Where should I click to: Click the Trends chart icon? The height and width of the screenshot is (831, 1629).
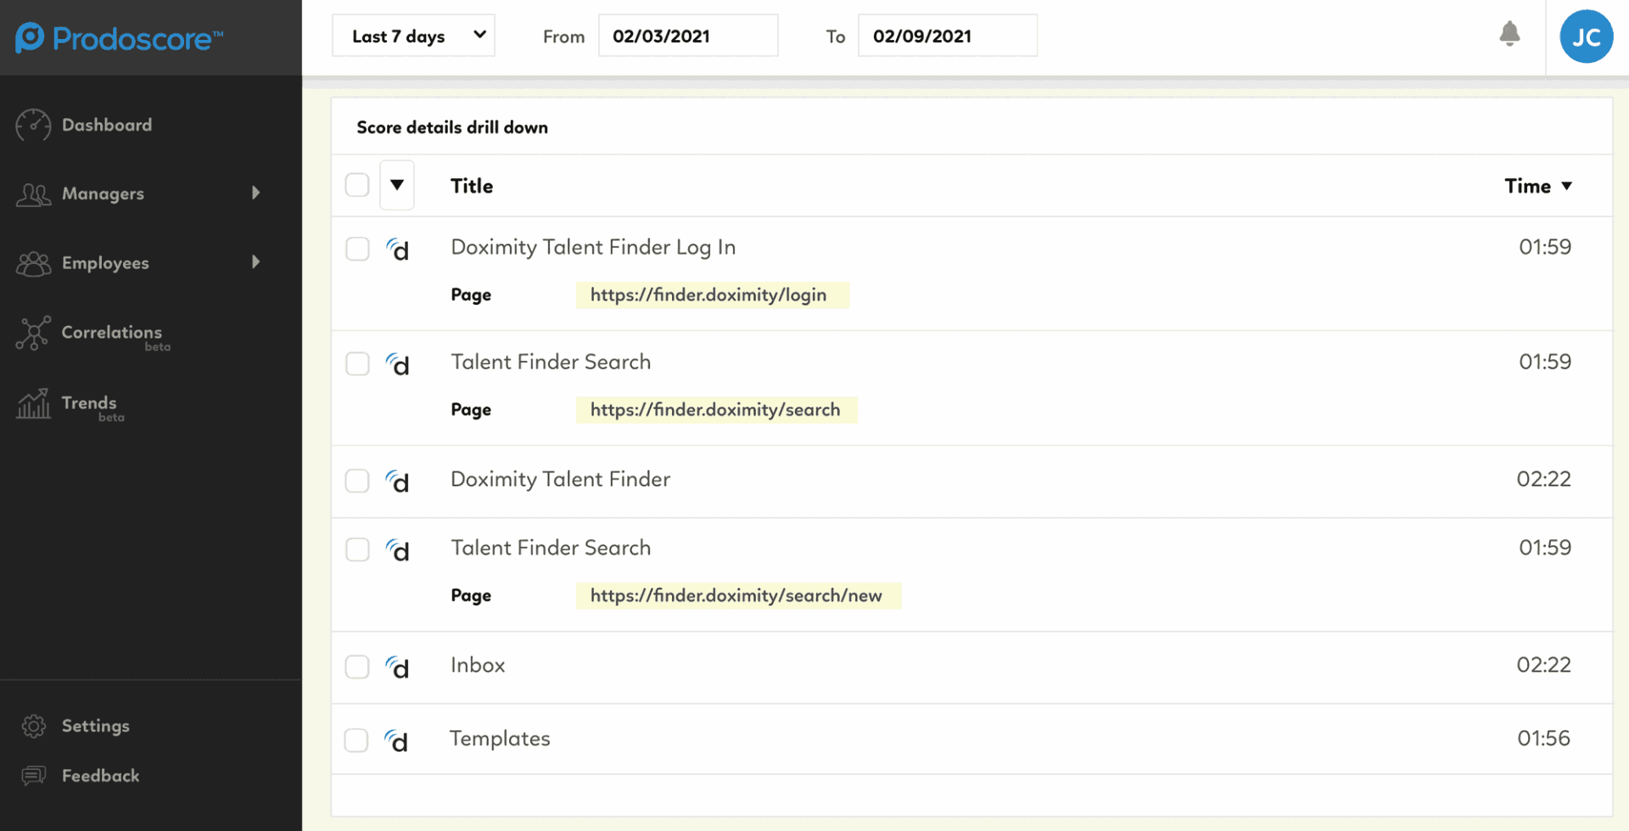[33, 403]
